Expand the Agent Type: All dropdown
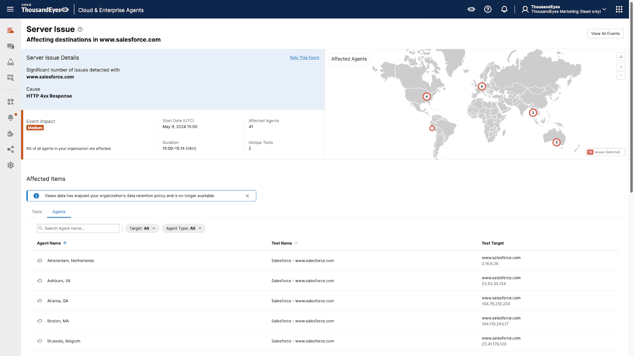Image resolution: width=634 pixels, height=356 pixels. [x=183, y=228]
